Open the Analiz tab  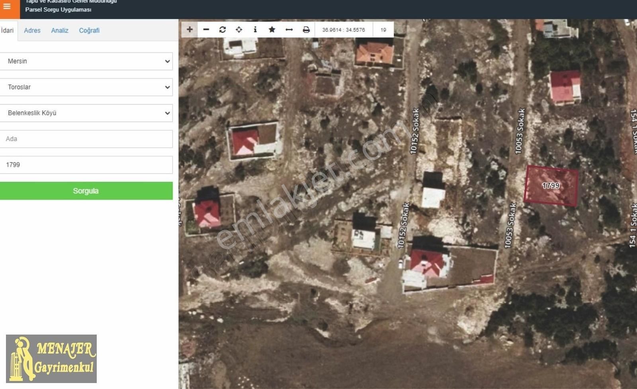pyautogui.click(x=60, y=31)
